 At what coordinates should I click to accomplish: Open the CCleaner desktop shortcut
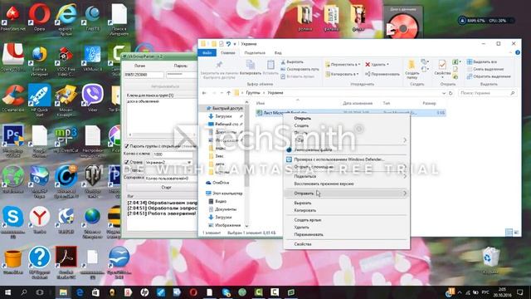pos(13,98)
